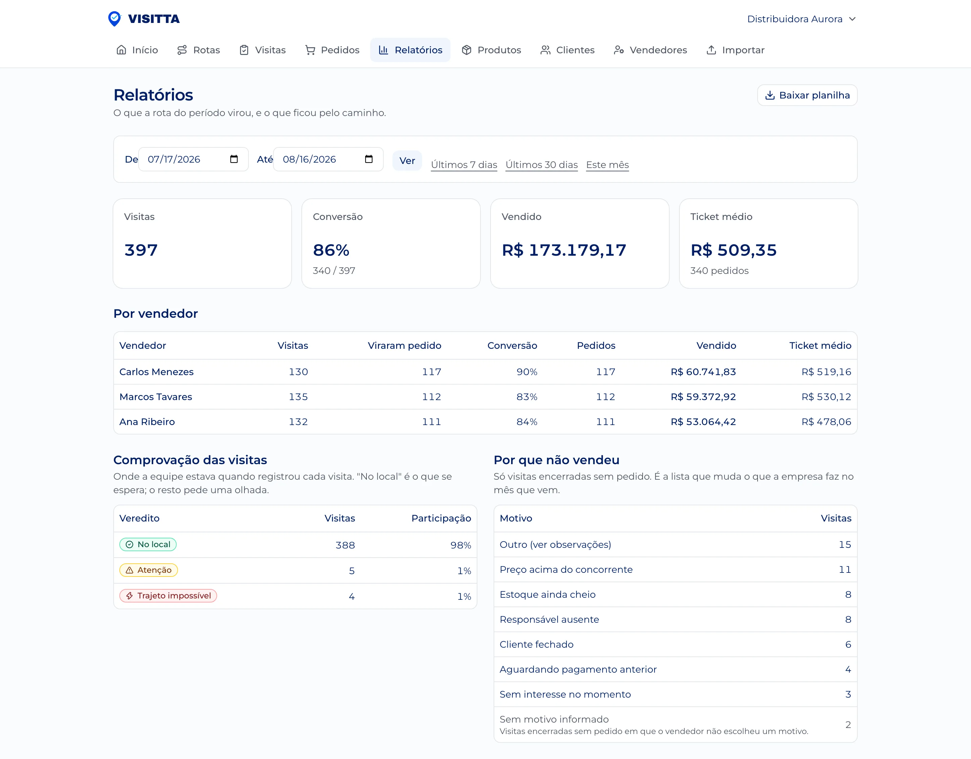Click the box icon beside Produtos

[466, 50]
